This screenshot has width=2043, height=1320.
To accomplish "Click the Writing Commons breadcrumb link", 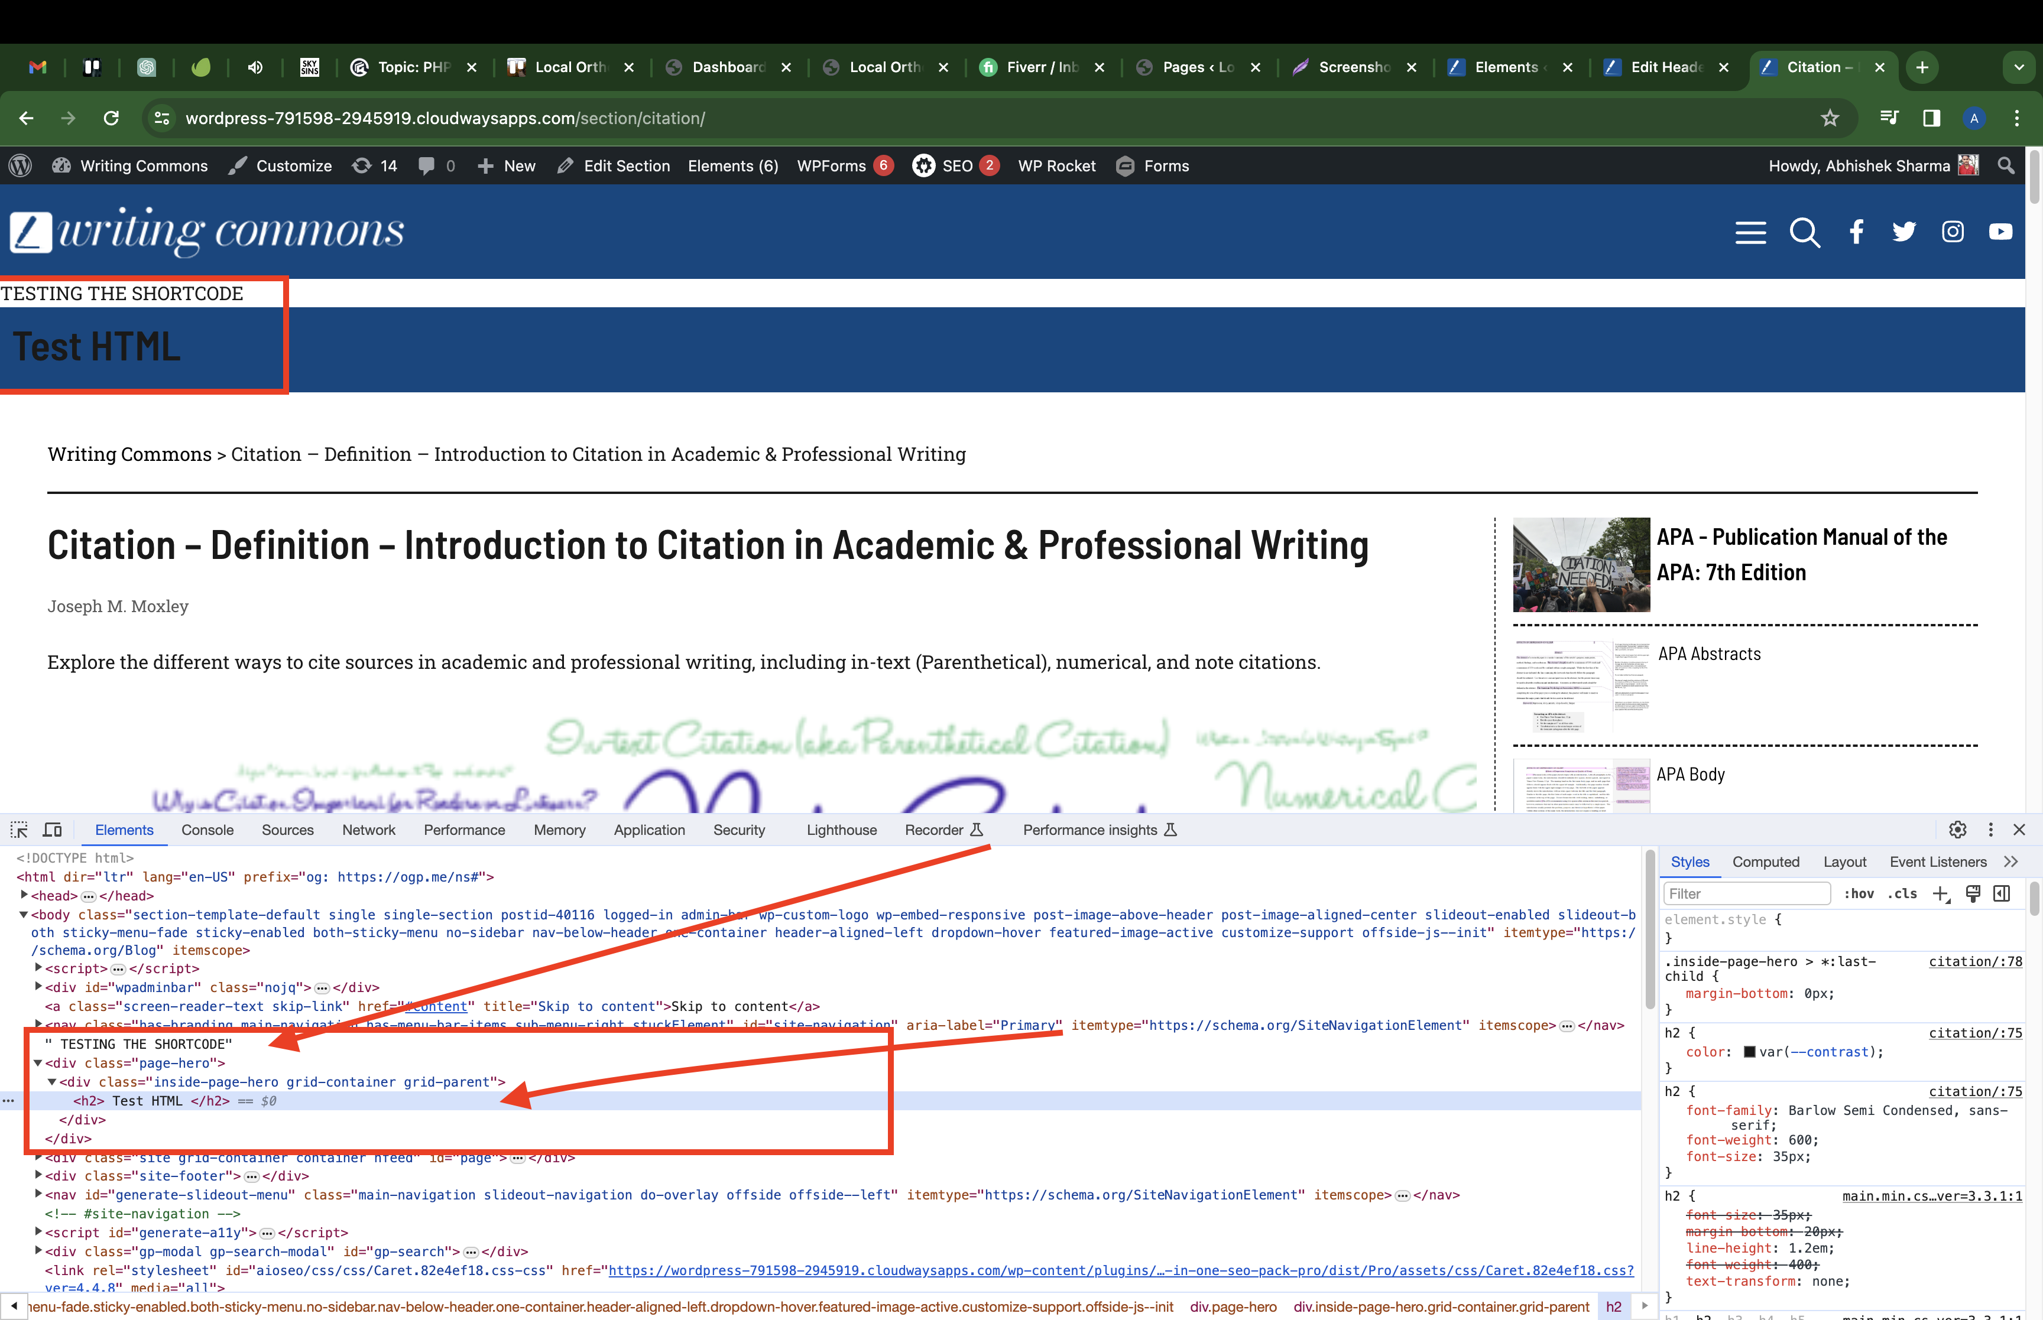I will [x=129, y=454].
